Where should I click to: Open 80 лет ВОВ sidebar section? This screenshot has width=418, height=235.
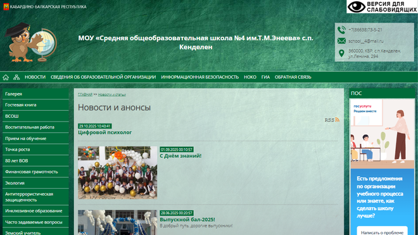pyautogui.click(x=35, y=161)
